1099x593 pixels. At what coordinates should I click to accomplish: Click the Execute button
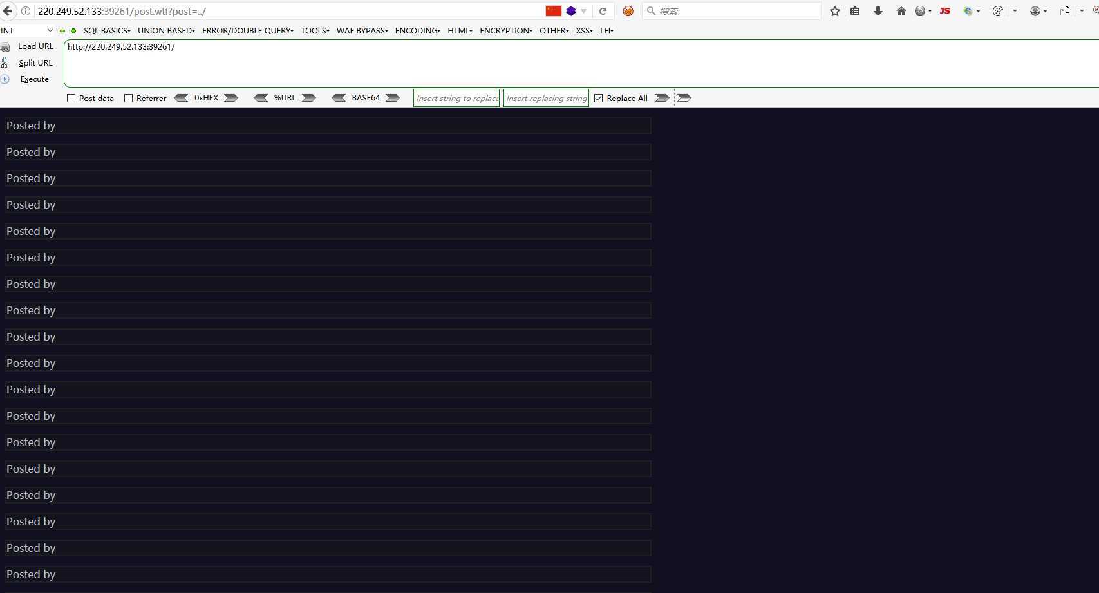pos(35,79)
